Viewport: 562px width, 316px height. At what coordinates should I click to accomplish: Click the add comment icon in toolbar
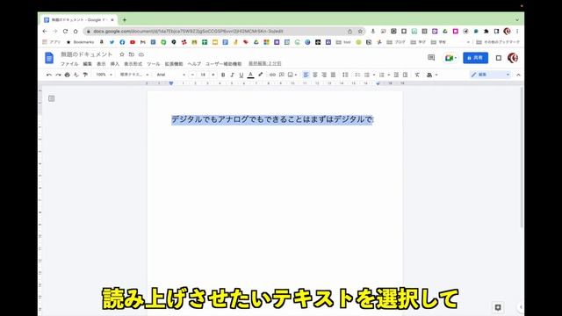pos(282,75)
